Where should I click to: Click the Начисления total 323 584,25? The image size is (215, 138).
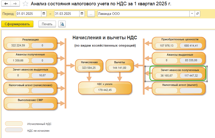[x=89, y=68]
